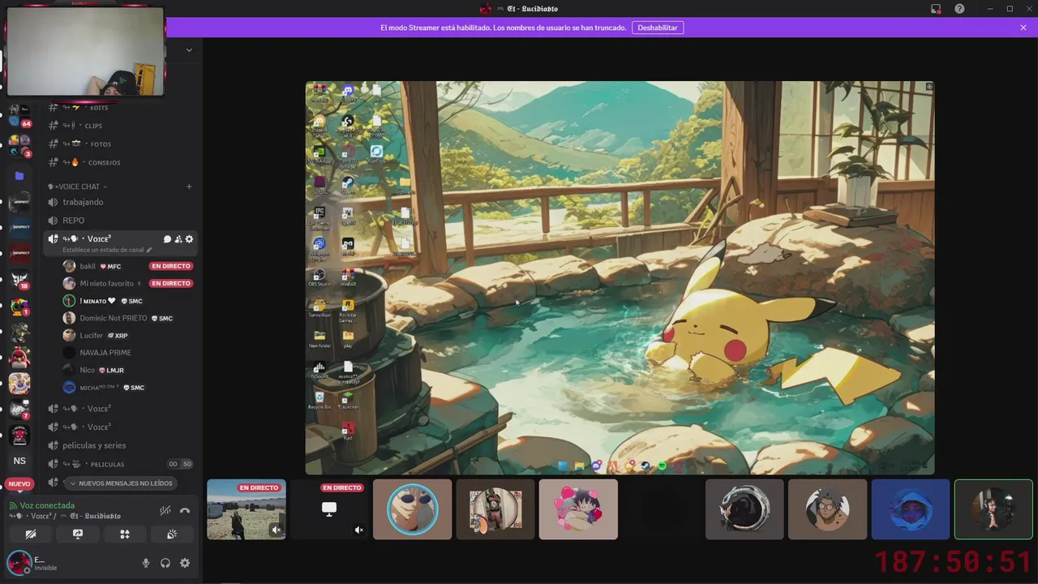
Task: Deafen audio with the headphones icon
Action: click(165, 563)
